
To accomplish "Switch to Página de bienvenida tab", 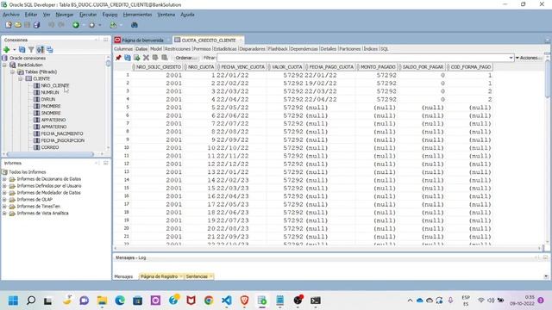I will [142, 40].
